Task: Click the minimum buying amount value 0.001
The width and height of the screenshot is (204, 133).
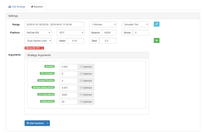Action: pyautogui.click(x=68, y=88)
